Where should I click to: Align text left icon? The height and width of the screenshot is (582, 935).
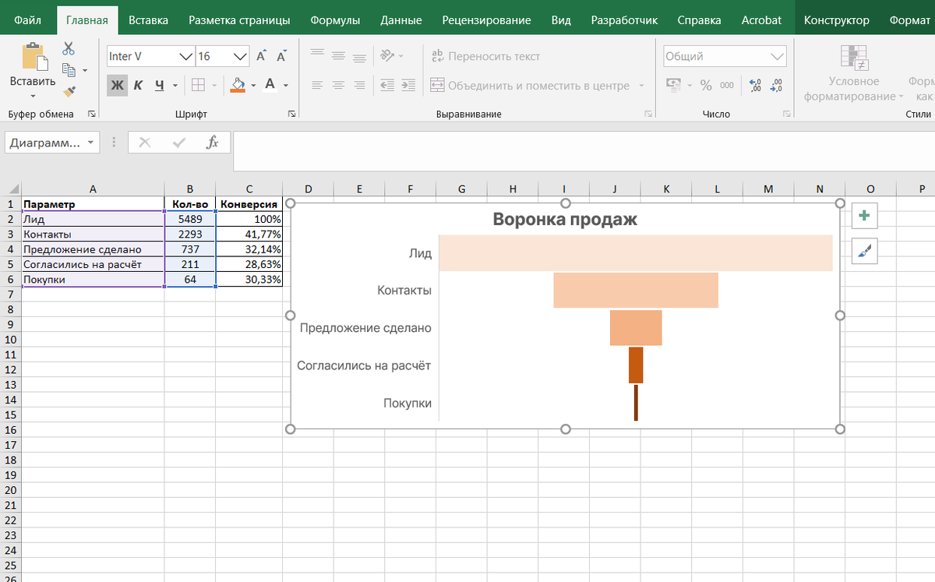pos(317,85)
